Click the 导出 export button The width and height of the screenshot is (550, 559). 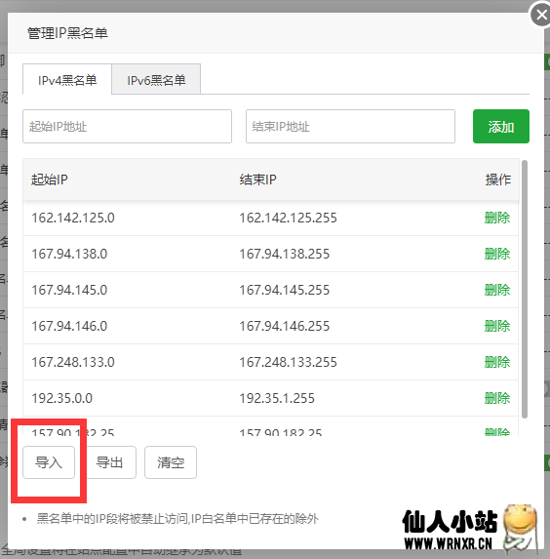point(110,462)
